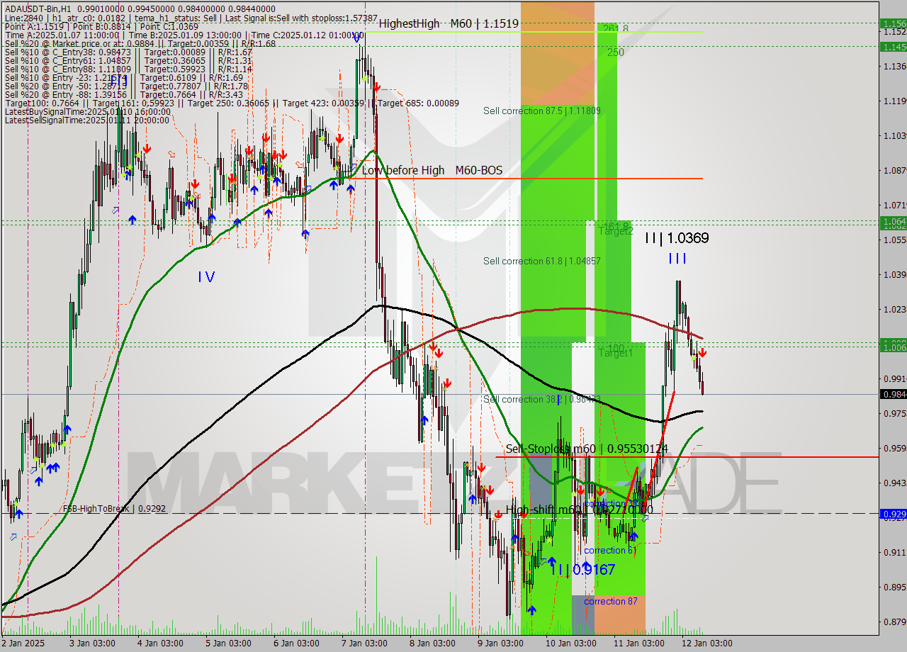Screen dimensions: 907x652
Task: Click the '7 Jan 03:00' date axis label
Action: click(364, 643)
